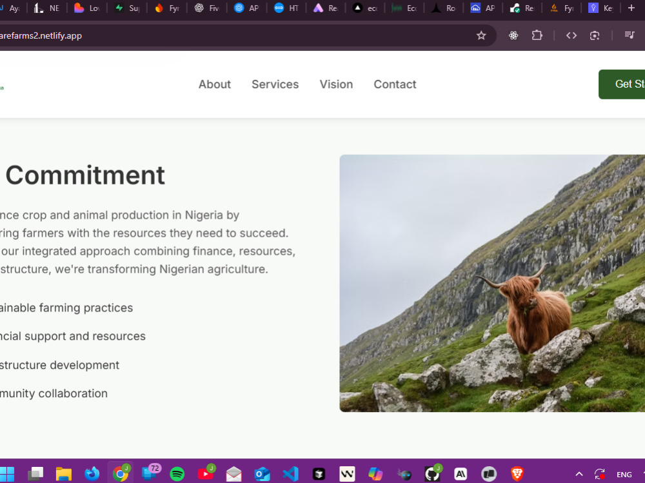Screen dimensions: 645x483
Task: Launch Firefox from the taskbar
Action: pyautogui.click(x=92, y=474)
